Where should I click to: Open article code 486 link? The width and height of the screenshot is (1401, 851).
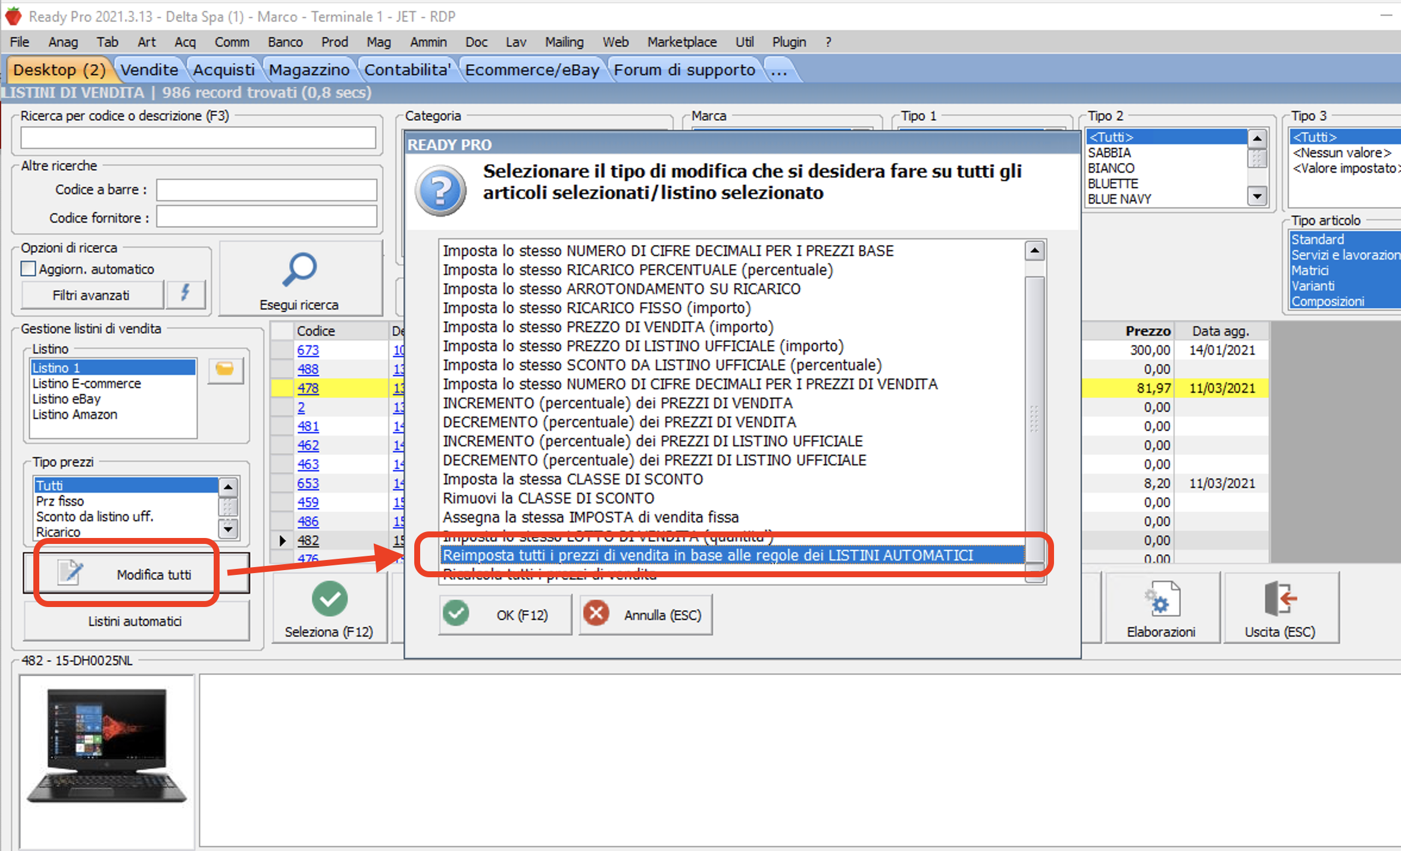tap(308, 521)
